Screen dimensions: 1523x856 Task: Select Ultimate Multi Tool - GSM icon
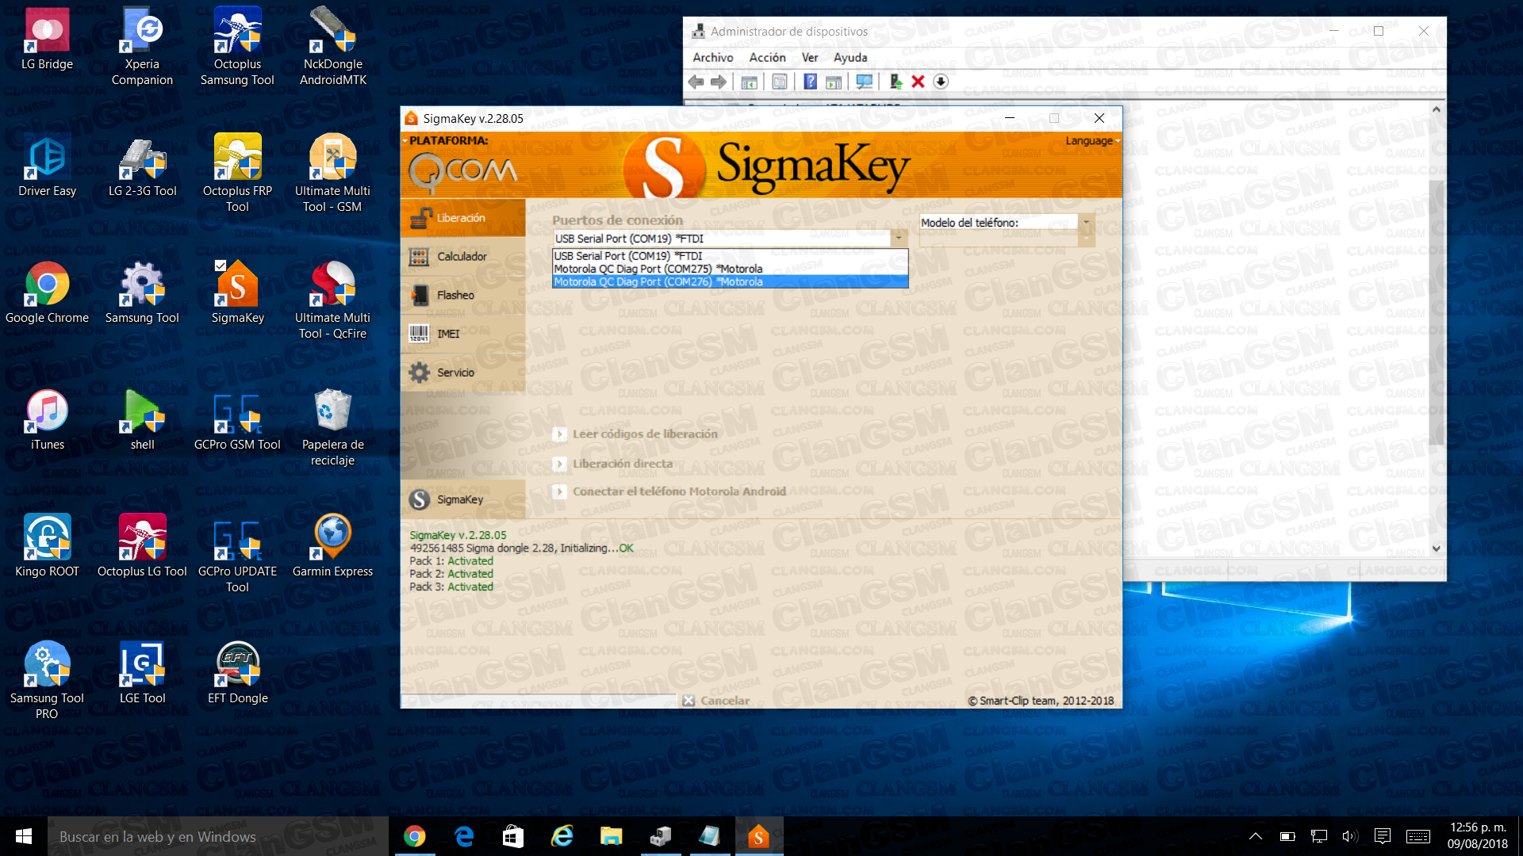click(x=332, y=174)
